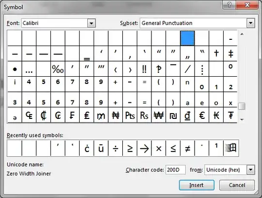Open the 'from' Unicode (hex) dropdown
Viewport: 262px width, 198px height.
pos(250,170)
